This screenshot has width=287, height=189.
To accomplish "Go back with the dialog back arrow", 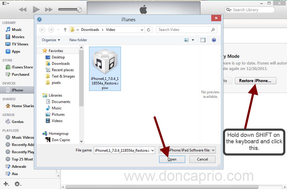I will click(x=42, y=30).
